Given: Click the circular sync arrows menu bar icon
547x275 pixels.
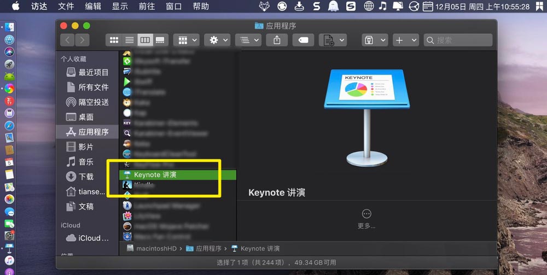Looking at the screenshot, I should point(282,6).
